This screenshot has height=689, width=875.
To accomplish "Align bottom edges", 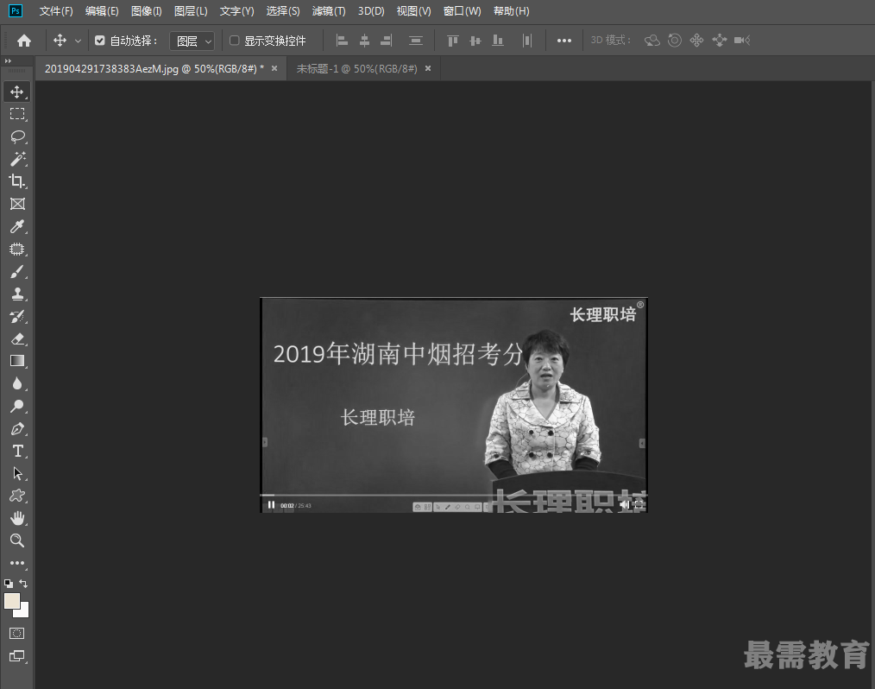I will 497,41.
